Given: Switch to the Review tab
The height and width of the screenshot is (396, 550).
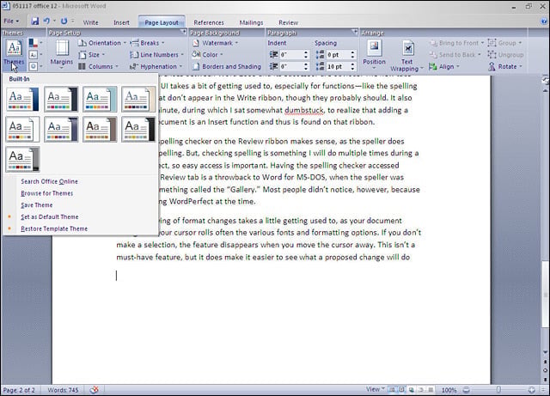Looking at the screenshot, I should click(289, 22).
